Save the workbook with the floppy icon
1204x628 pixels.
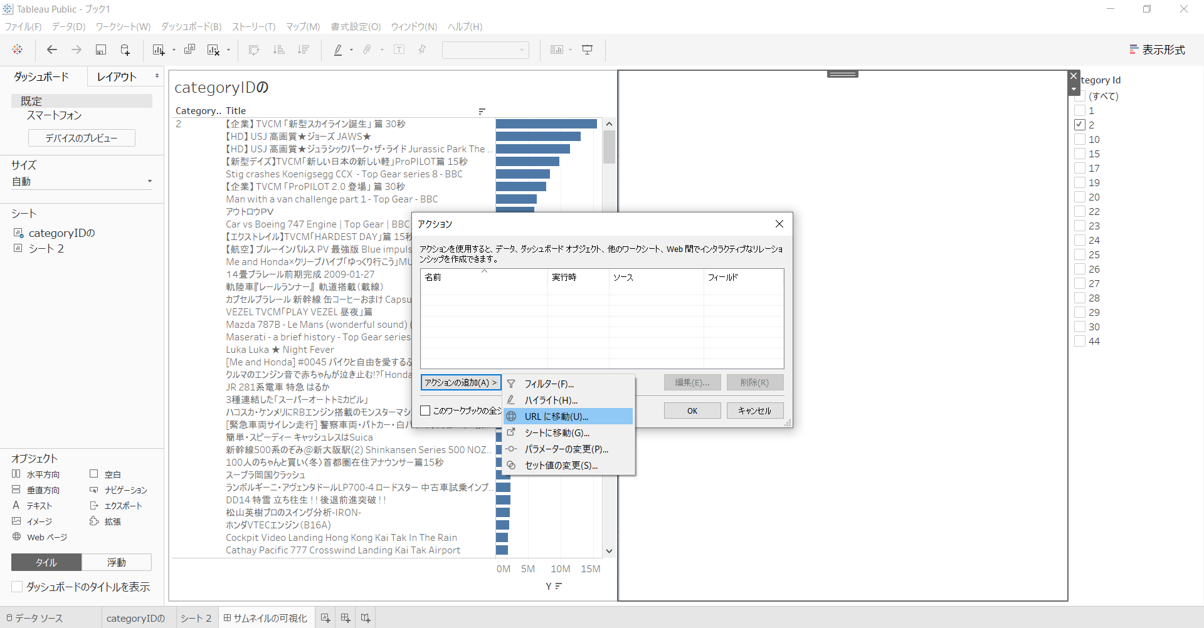(101, 50)
